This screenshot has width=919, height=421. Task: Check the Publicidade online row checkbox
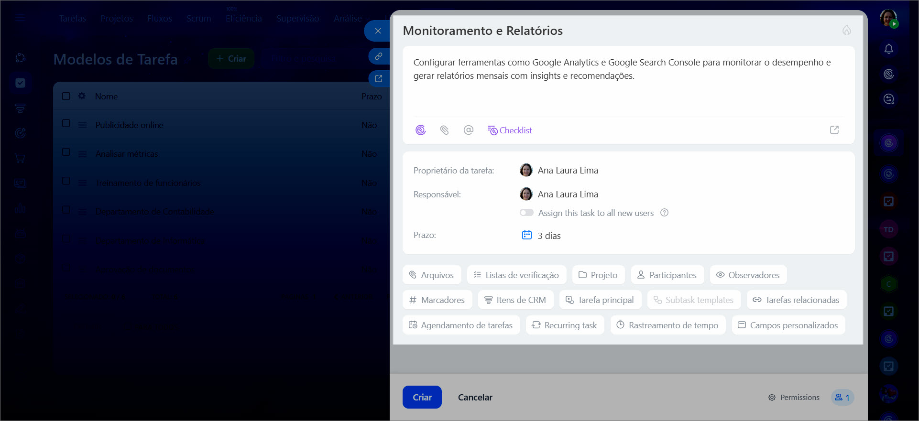(66, 124)
